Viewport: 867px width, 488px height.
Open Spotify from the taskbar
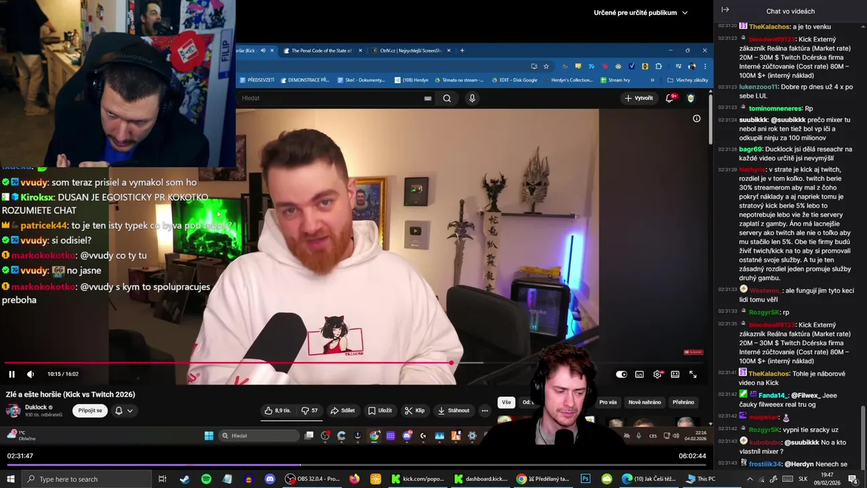click(x=206, y=479)
